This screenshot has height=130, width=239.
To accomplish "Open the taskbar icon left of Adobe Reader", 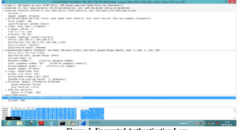I will pyautogui.click(x=30, y=123).
